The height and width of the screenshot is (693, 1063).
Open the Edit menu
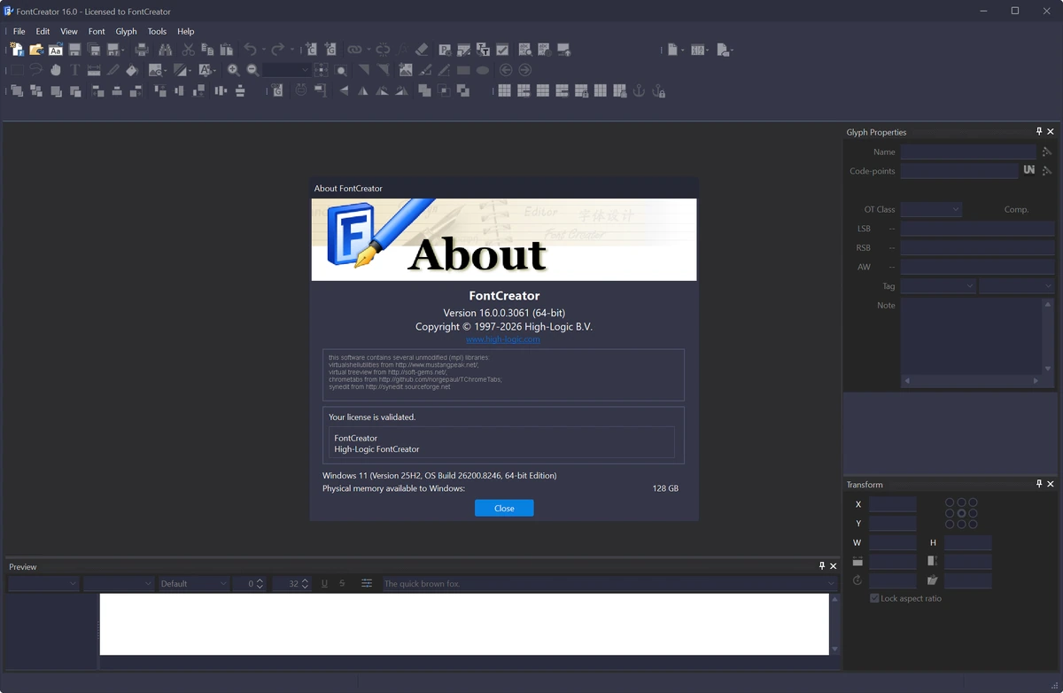43,31
